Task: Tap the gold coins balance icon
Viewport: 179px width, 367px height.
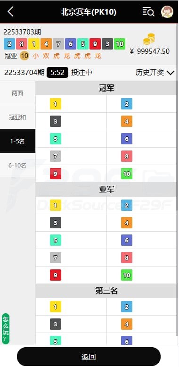Action: point(149,39)
